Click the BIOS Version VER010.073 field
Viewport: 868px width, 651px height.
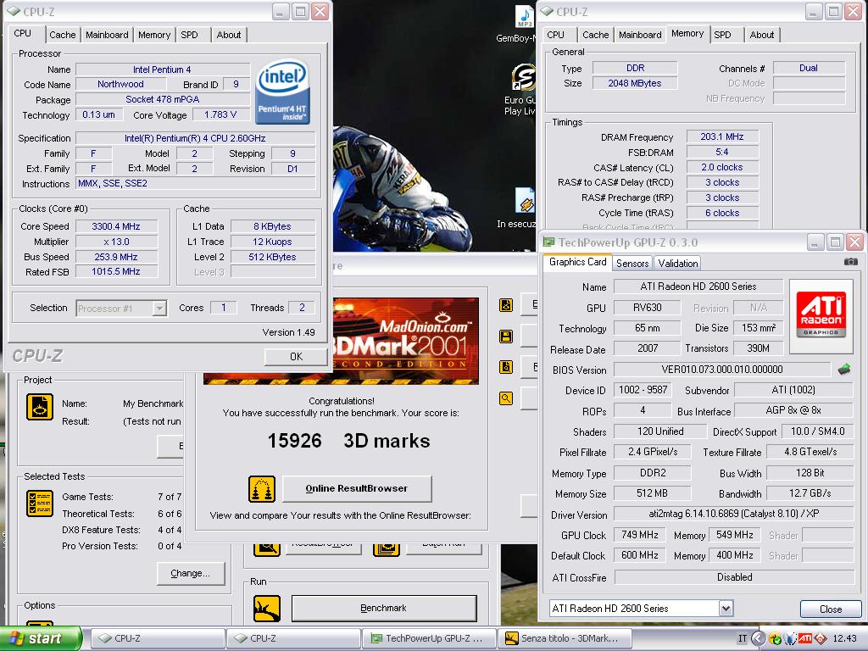coord(722,370)
